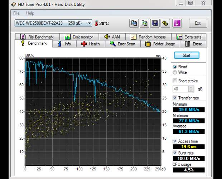
Task: Click the 19.6 ms access time value
Action: click(189, 147)
